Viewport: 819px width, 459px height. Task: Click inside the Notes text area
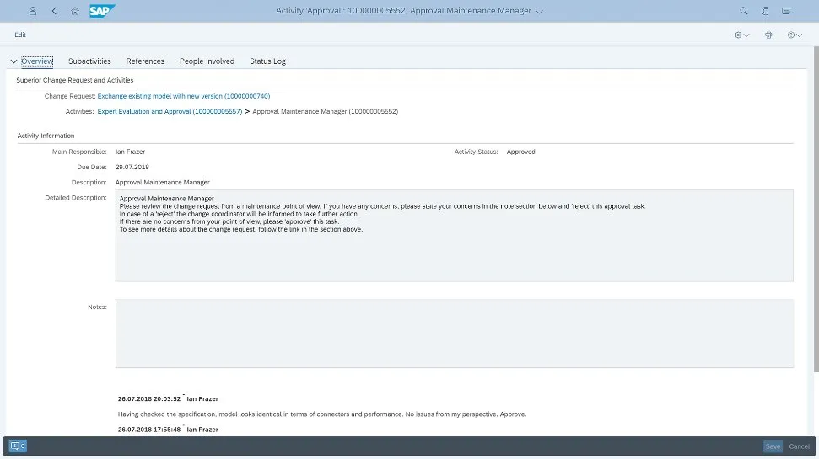(x=454, y=333)
